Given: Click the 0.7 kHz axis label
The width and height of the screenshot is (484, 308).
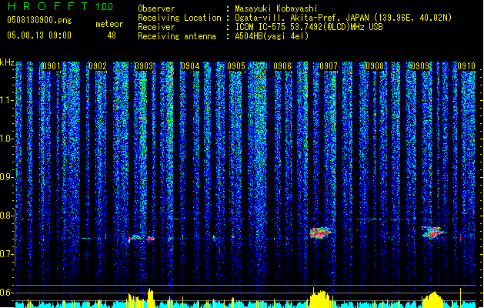Looking at the screenshot, I should (7, 254).
